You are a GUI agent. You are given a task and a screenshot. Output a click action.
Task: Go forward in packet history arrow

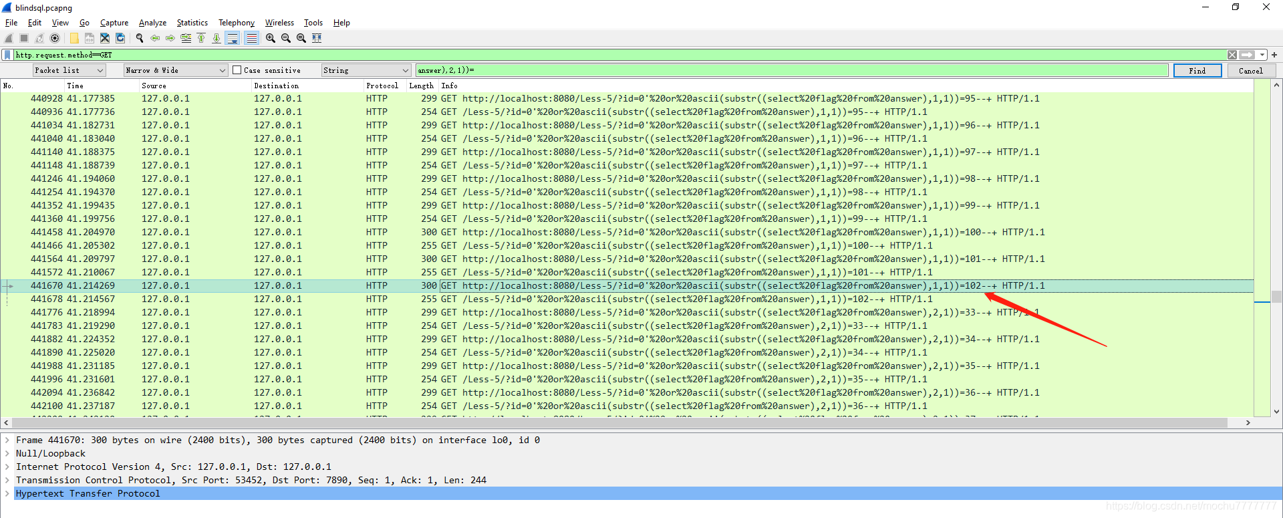[170, 38]
